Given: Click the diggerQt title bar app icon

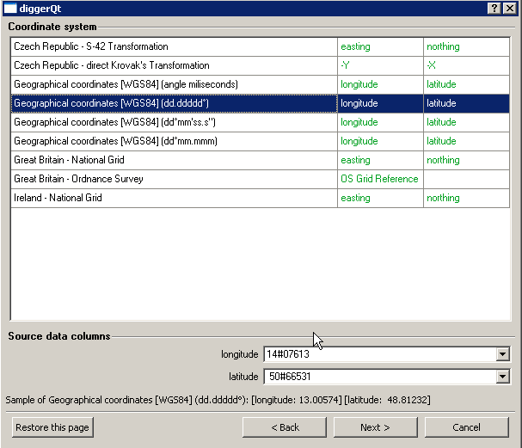Looking at the screenshot, I should pos(9,8).
